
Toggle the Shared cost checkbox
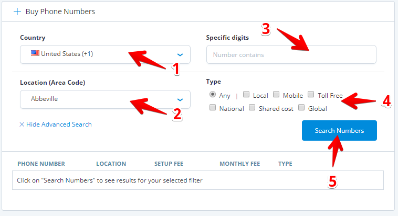tap(252, 108)
